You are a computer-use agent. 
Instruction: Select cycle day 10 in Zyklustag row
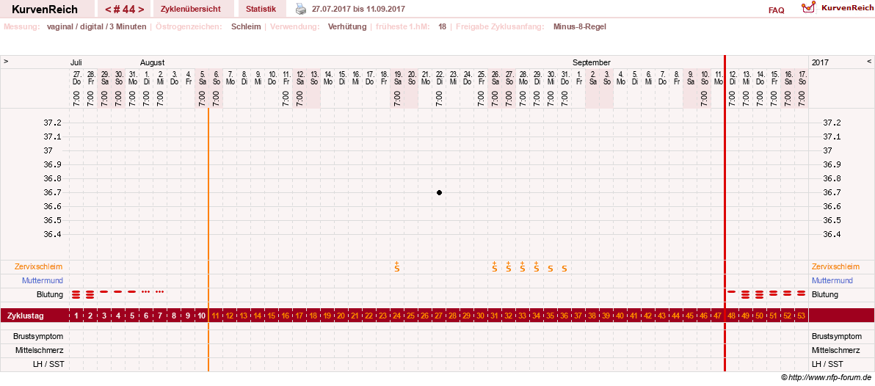(x=201, y=316)
